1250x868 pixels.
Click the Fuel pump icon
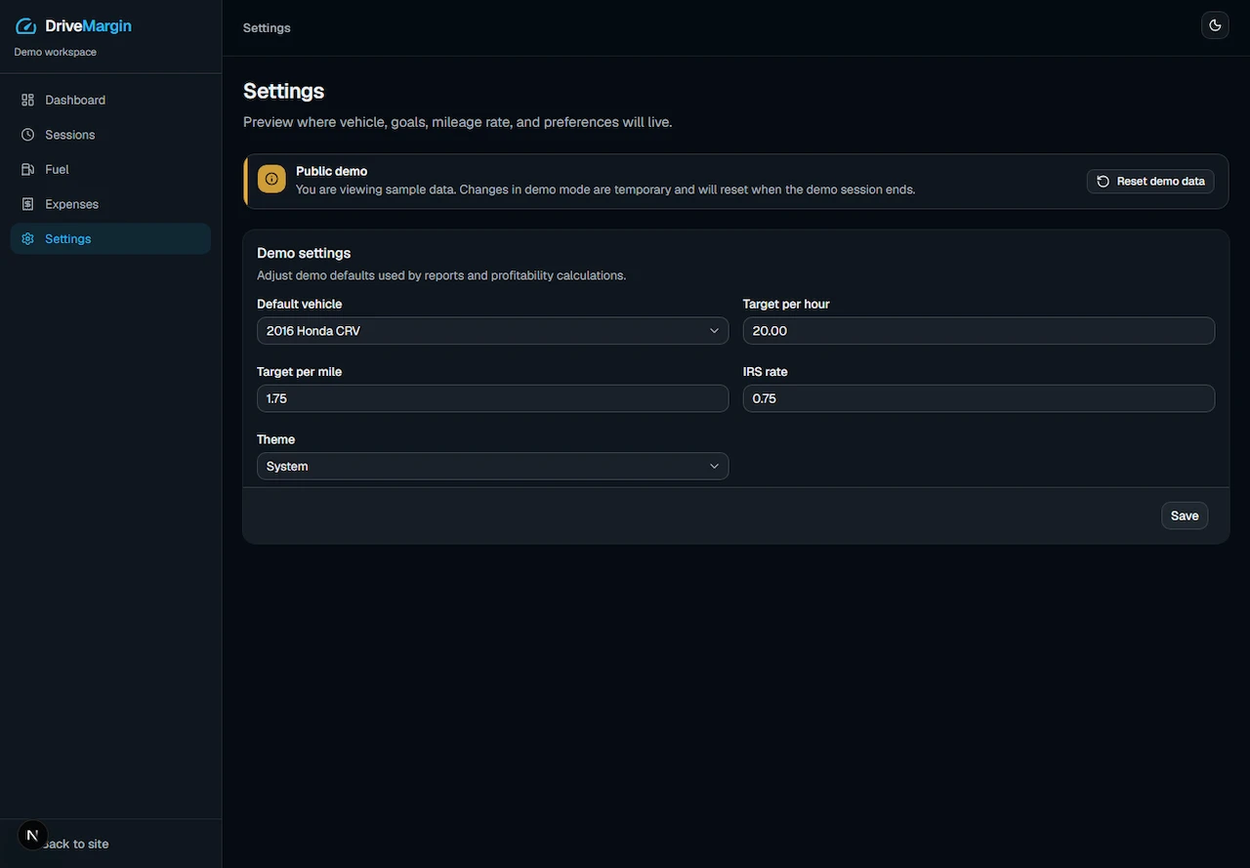click(x=27, y=169)
